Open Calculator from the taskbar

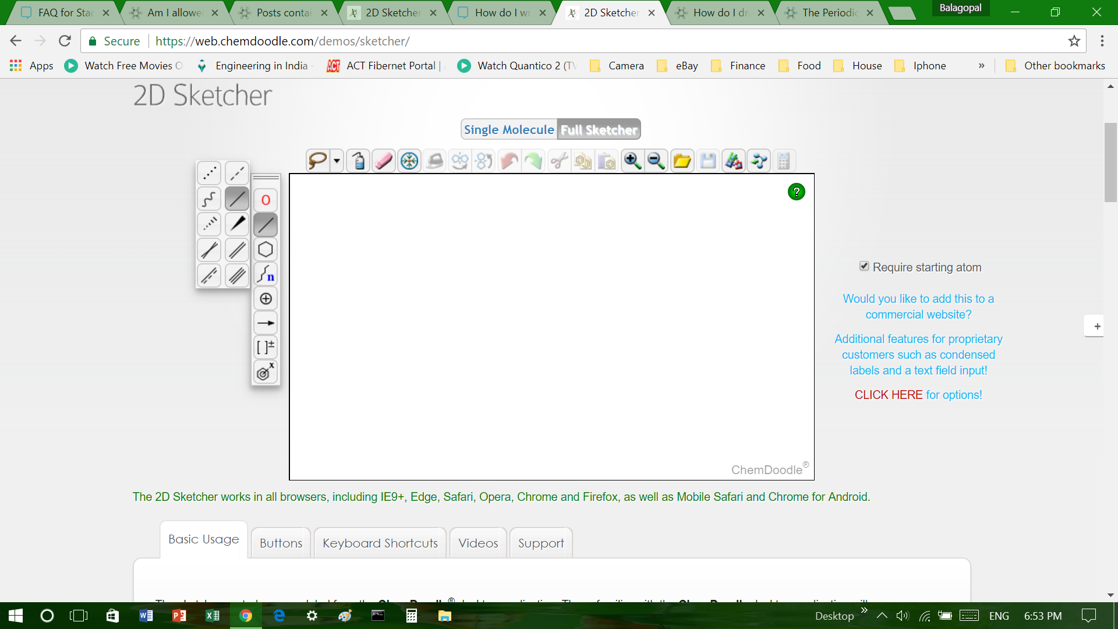[411, 616]
